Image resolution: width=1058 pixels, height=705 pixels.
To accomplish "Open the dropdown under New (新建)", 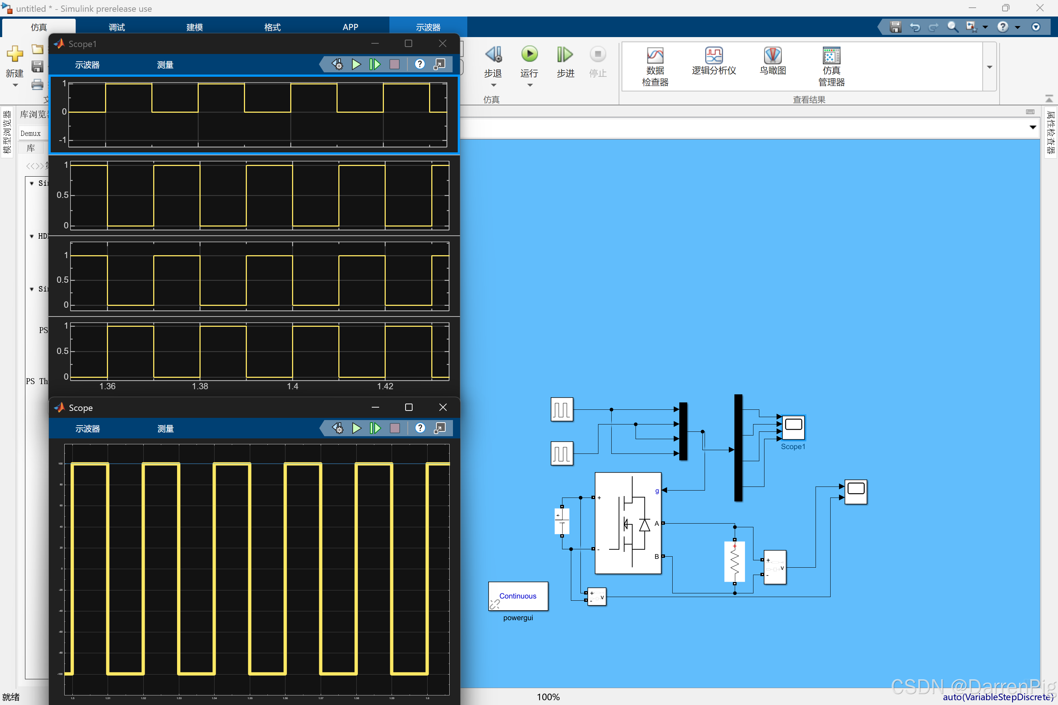I will click(x=15, y=85).
